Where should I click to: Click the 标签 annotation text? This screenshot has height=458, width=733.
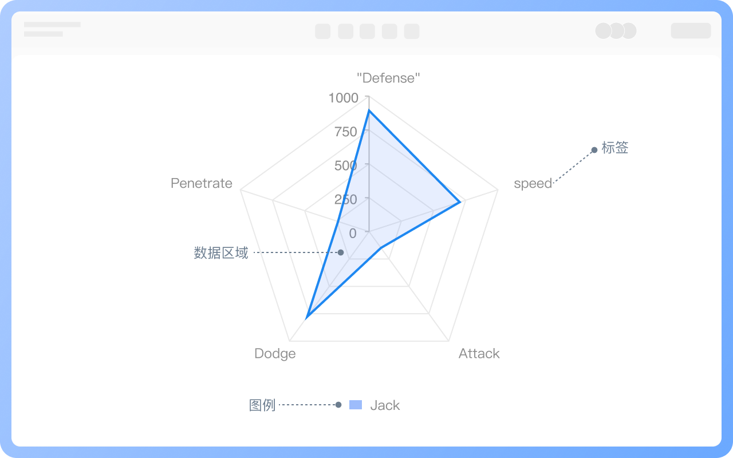click(615, 148)
